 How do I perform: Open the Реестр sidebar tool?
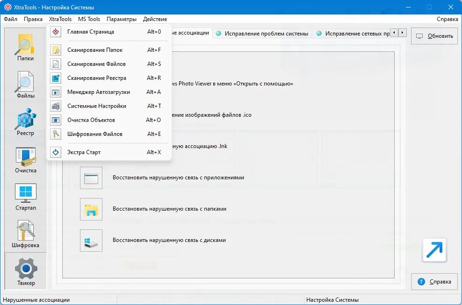click(x=25, y=122)
